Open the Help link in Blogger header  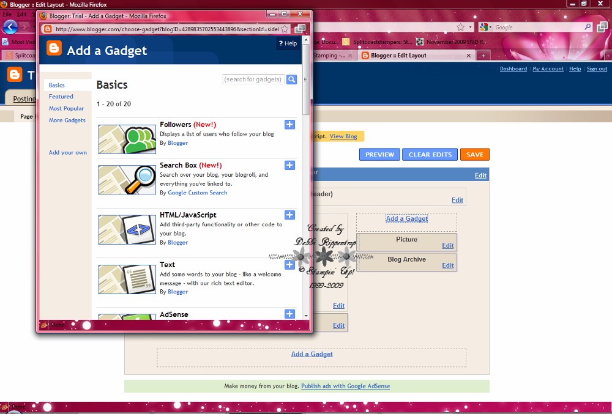pos(575,68)
